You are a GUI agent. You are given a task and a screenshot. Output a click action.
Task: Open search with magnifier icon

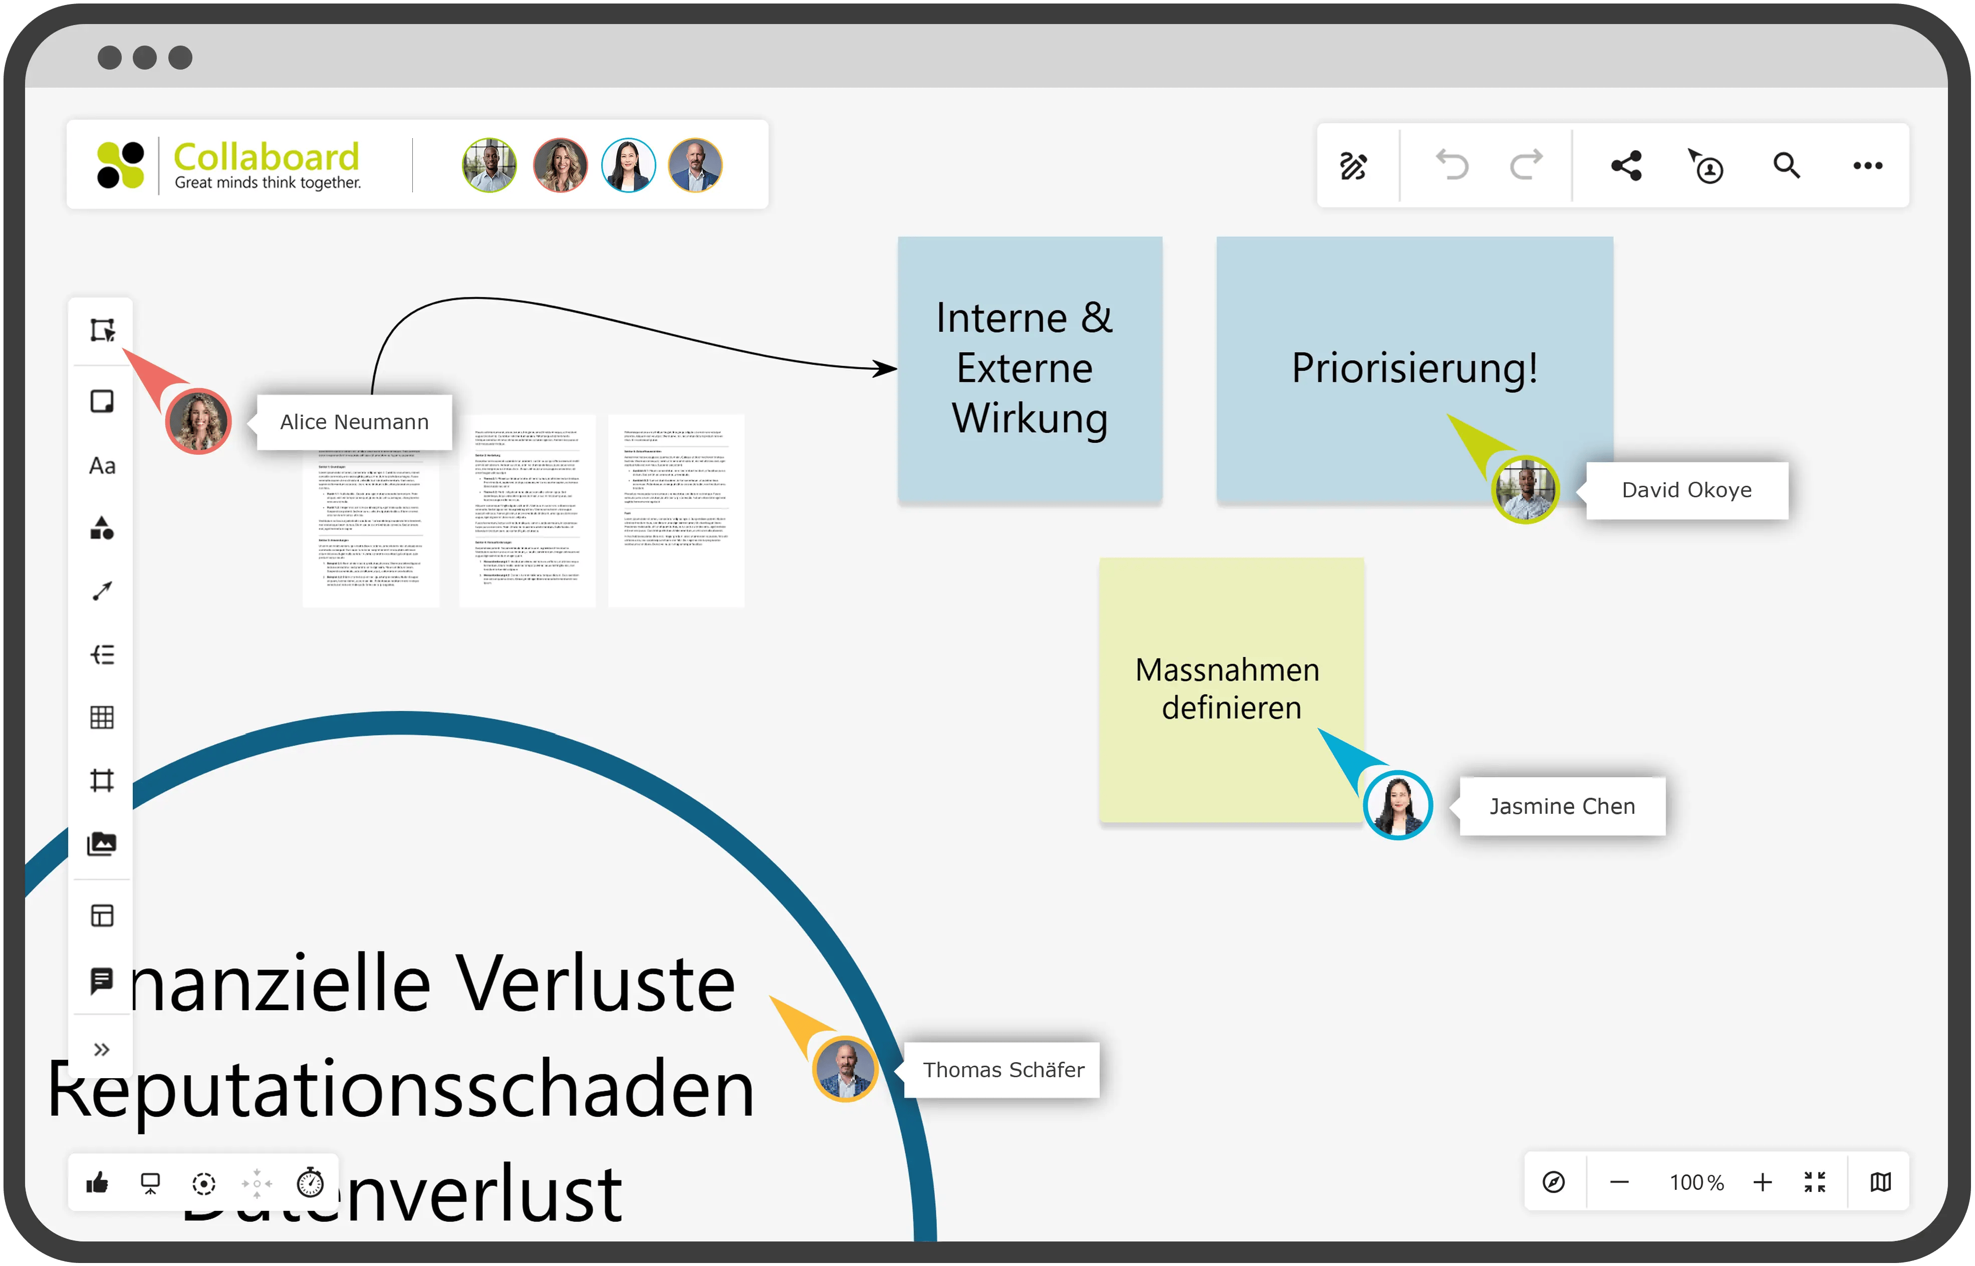pos(1786,165)
